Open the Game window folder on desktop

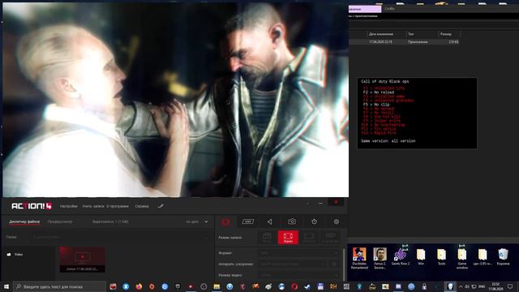462,258
